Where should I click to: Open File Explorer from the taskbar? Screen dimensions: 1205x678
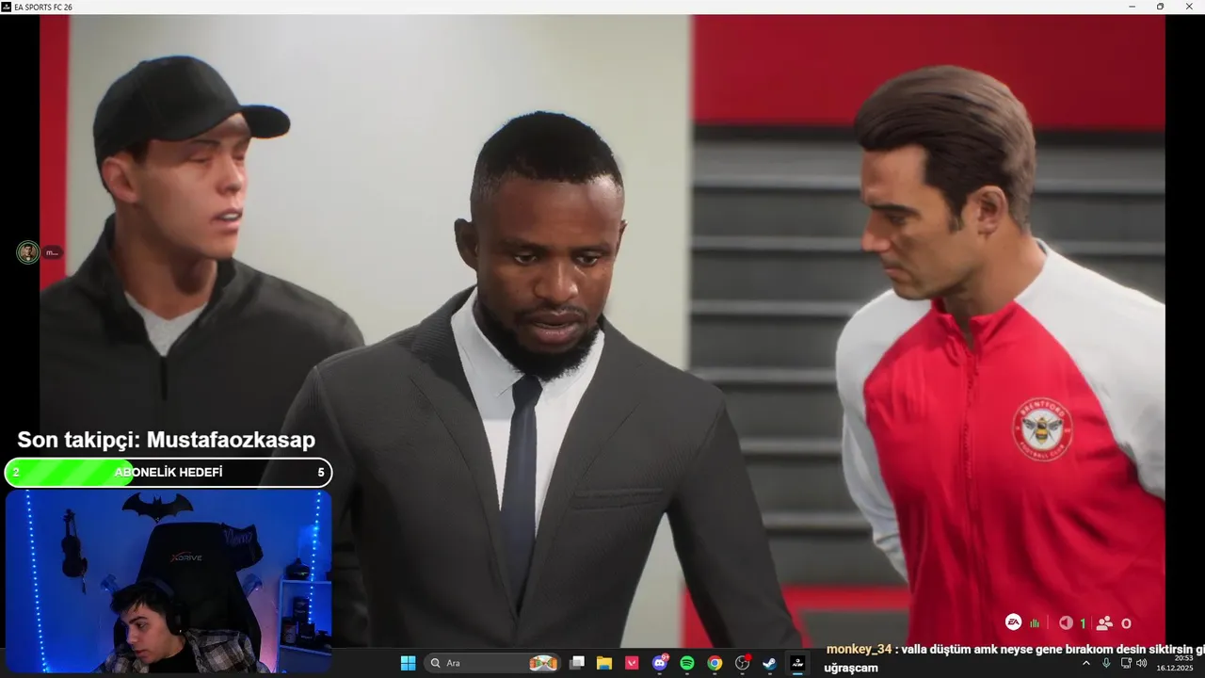pyautogui.click(x=604, y=663)
